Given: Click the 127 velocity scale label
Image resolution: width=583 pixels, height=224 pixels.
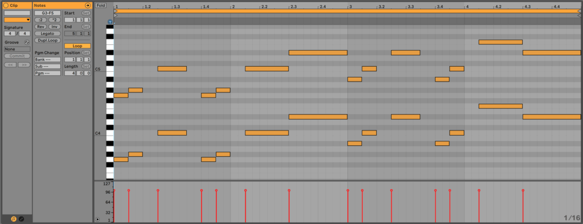Looking at the screenshot, I should point(106,184).
